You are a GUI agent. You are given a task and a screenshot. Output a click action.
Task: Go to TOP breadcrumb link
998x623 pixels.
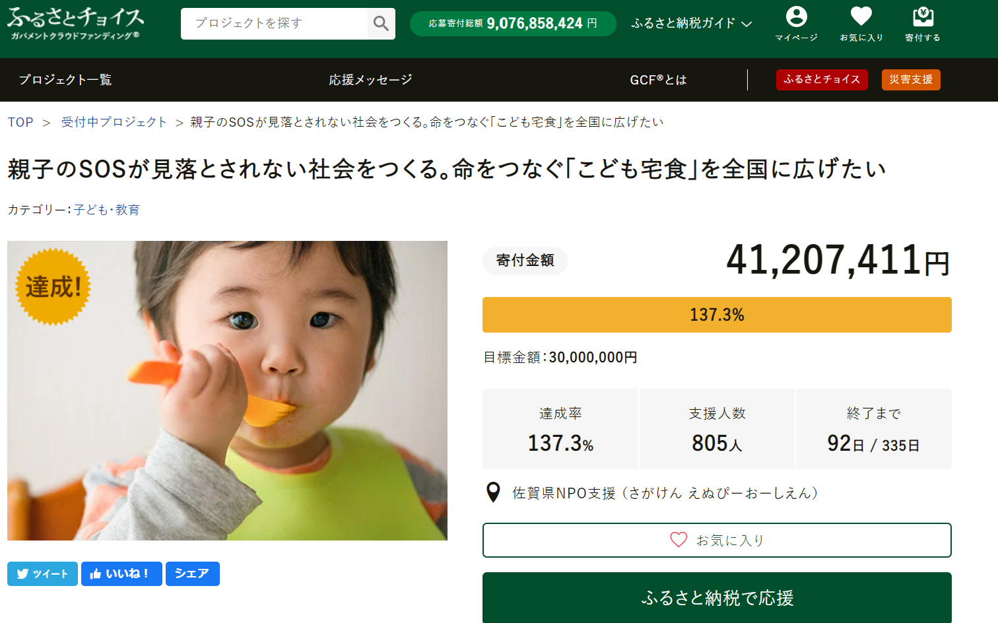20,122
